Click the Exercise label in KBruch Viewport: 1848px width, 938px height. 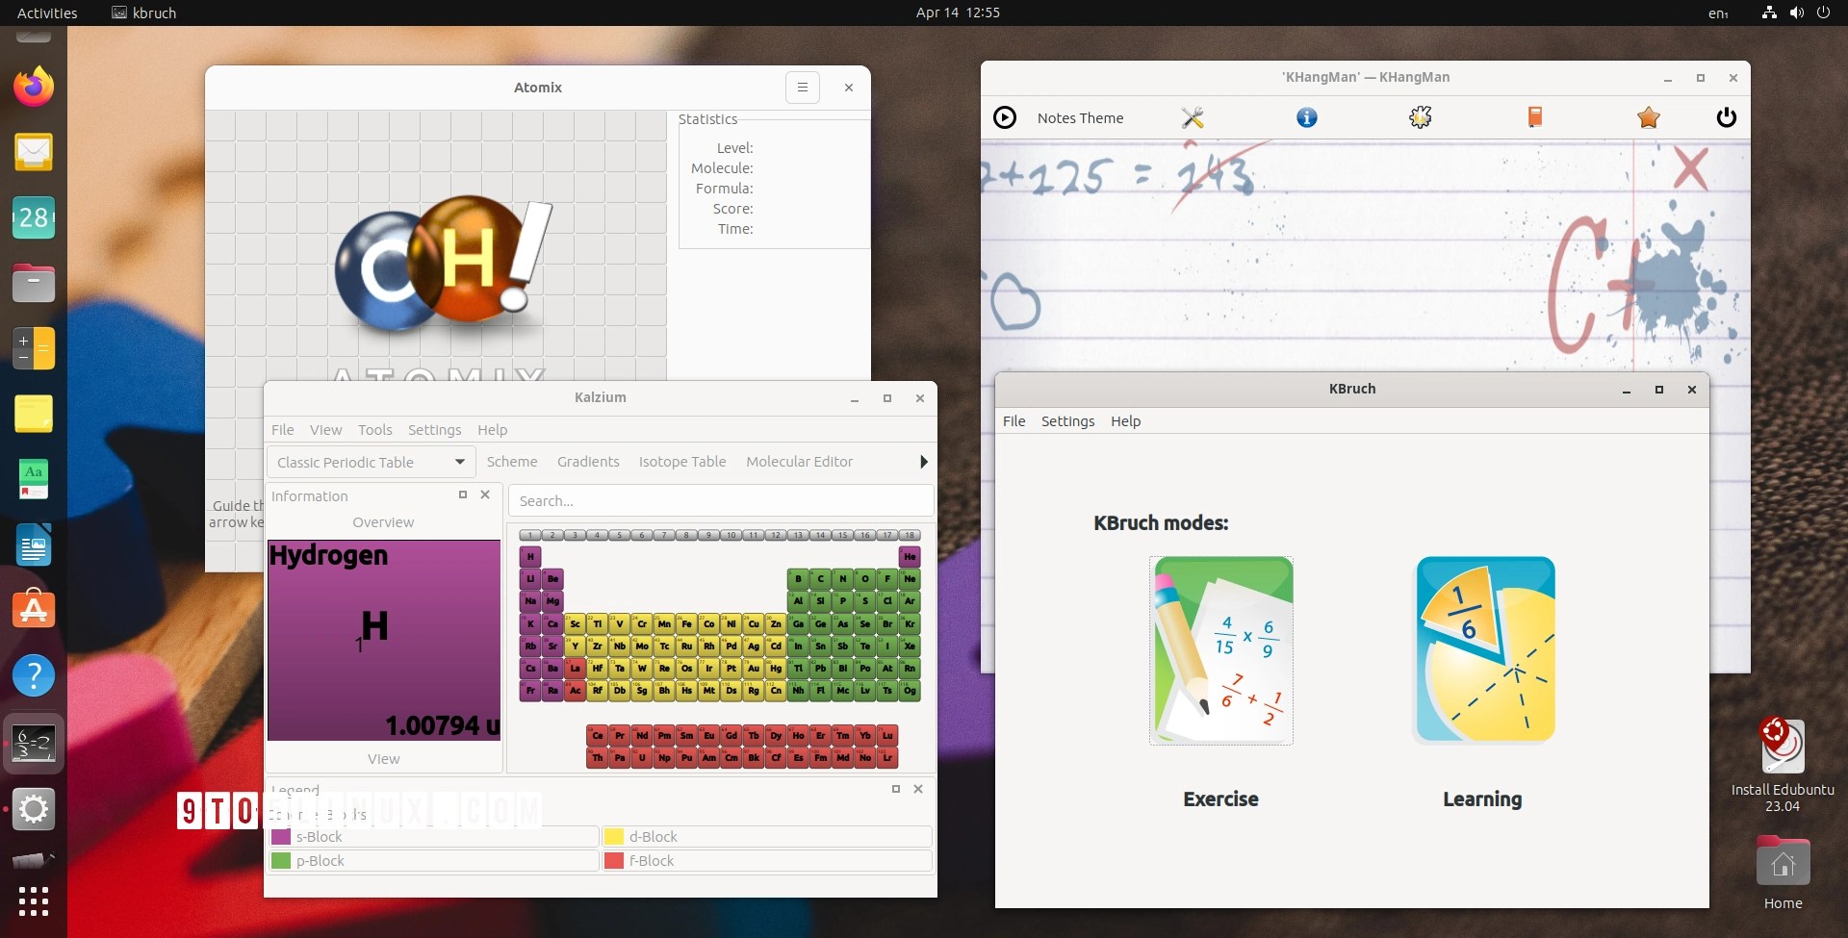tap(1220, 799)
